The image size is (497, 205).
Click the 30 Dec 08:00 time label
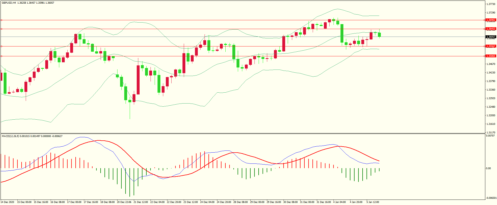290,202
